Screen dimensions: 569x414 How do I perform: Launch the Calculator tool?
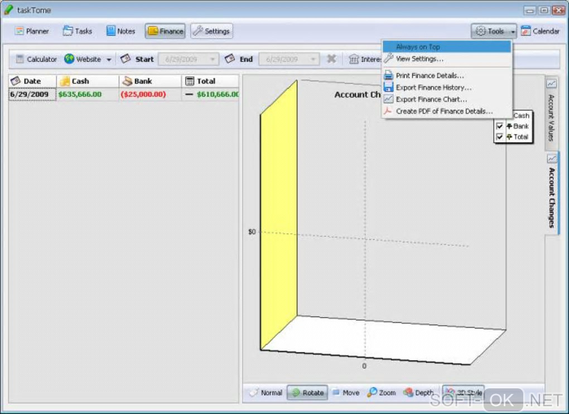click(36, 59)
